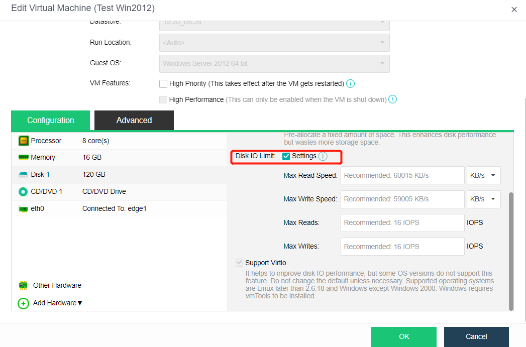The image size is (526, 347).
Task: Select the '8 core(s)' processor value
Action: click(x=95, y=141)
